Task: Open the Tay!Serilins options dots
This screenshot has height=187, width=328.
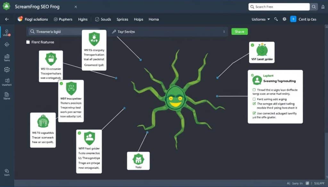Action: pyautogui.click(x=224, y=32)
